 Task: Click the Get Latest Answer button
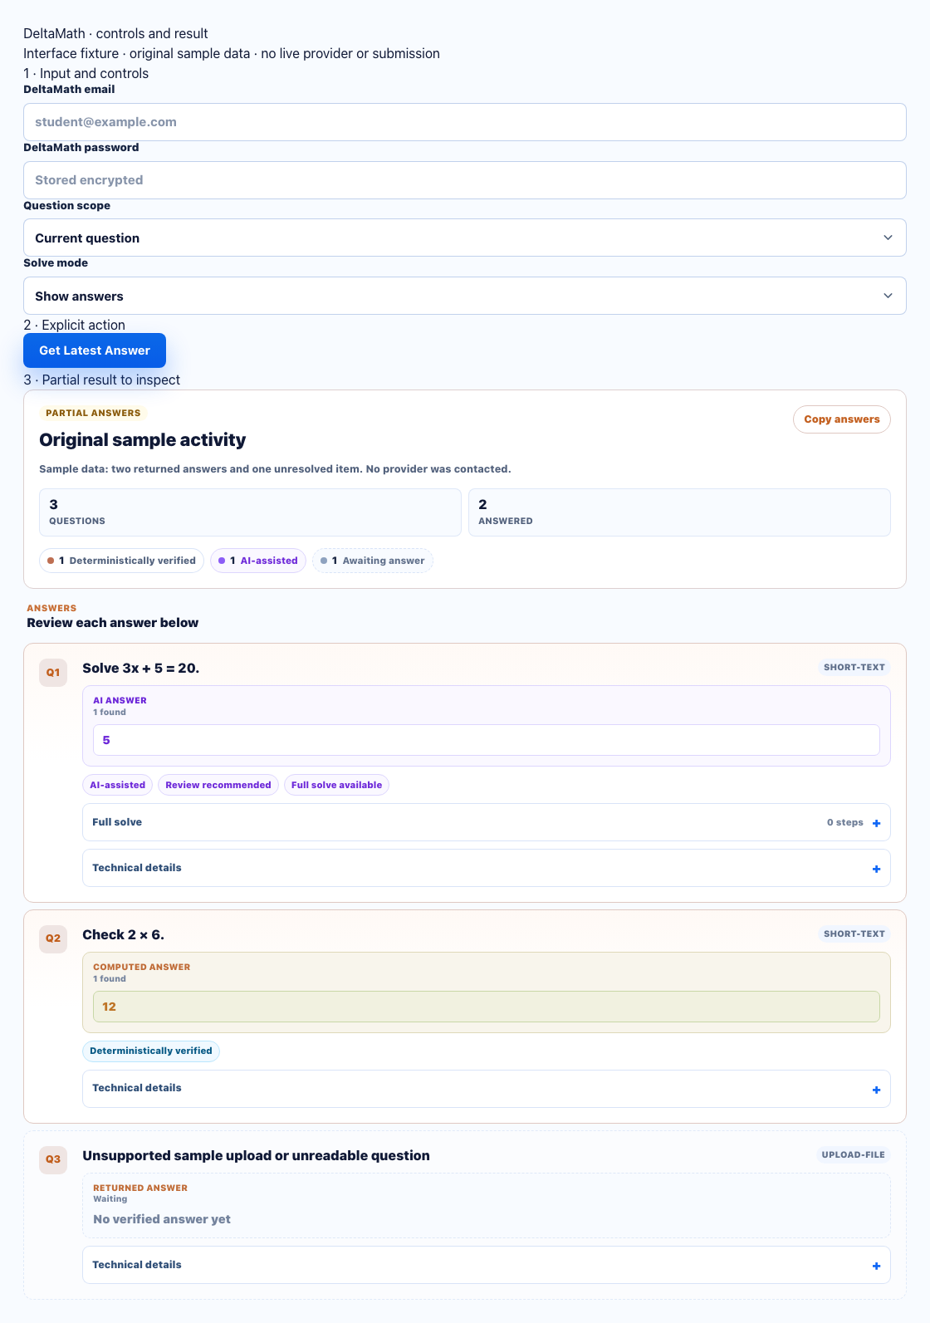95,350
